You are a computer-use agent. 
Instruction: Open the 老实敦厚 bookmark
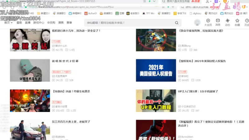tap(133, 13)
